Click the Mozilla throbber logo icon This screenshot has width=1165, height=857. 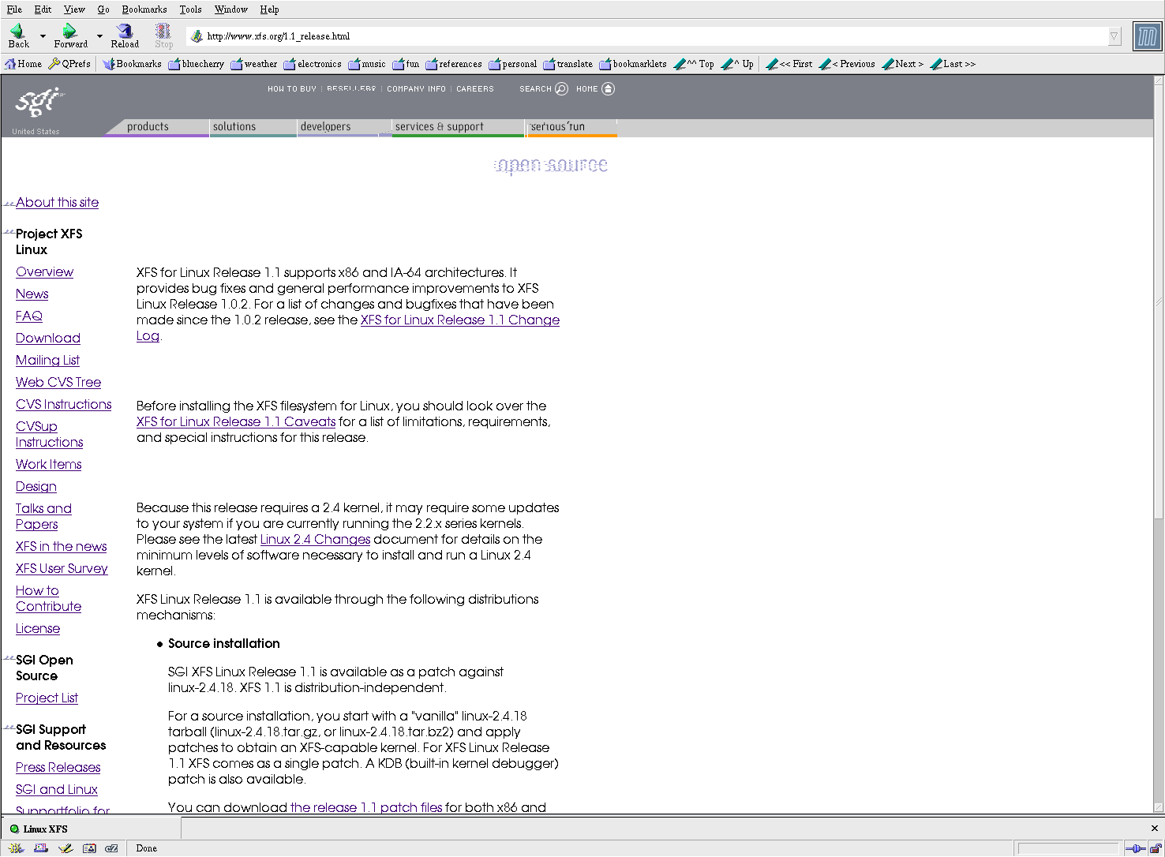coord(1146,36)
